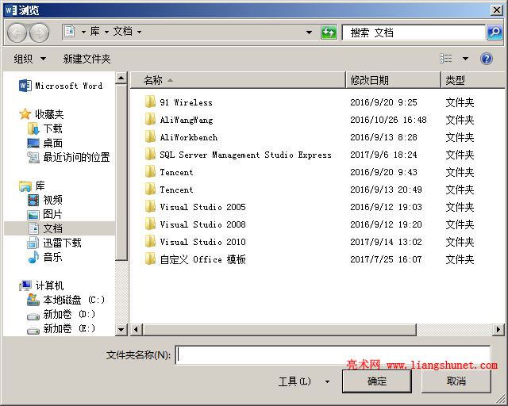Open the Tools (工具) dropdown

(x=304, y=381)
